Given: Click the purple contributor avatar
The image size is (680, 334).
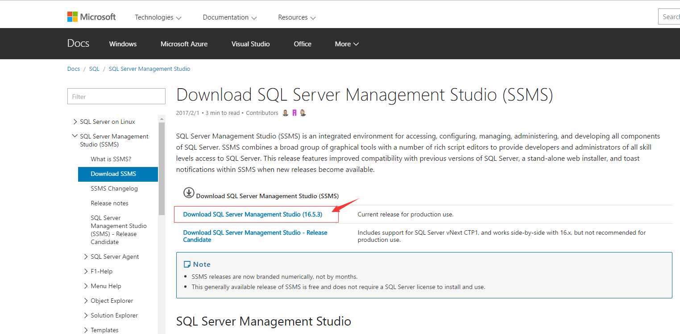Looking at the screenshot, I should [294, 113].
